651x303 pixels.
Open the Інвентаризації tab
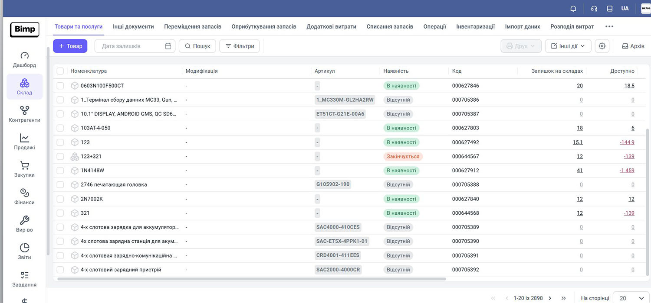pos(475,26)
